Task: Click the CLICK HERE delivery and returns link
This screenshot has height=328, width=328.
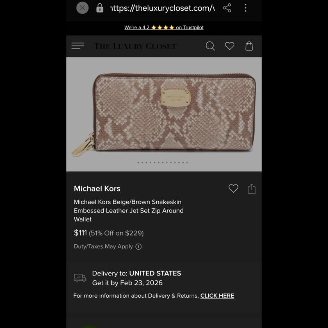Action: tap(217, 296)
